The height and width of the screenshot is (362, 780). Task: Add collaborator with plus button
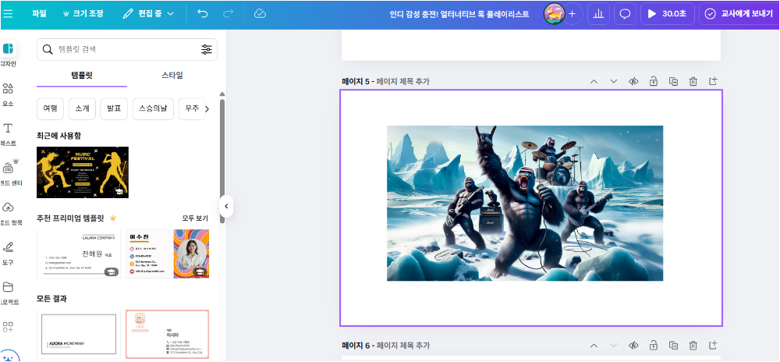(x=572, y=14)
